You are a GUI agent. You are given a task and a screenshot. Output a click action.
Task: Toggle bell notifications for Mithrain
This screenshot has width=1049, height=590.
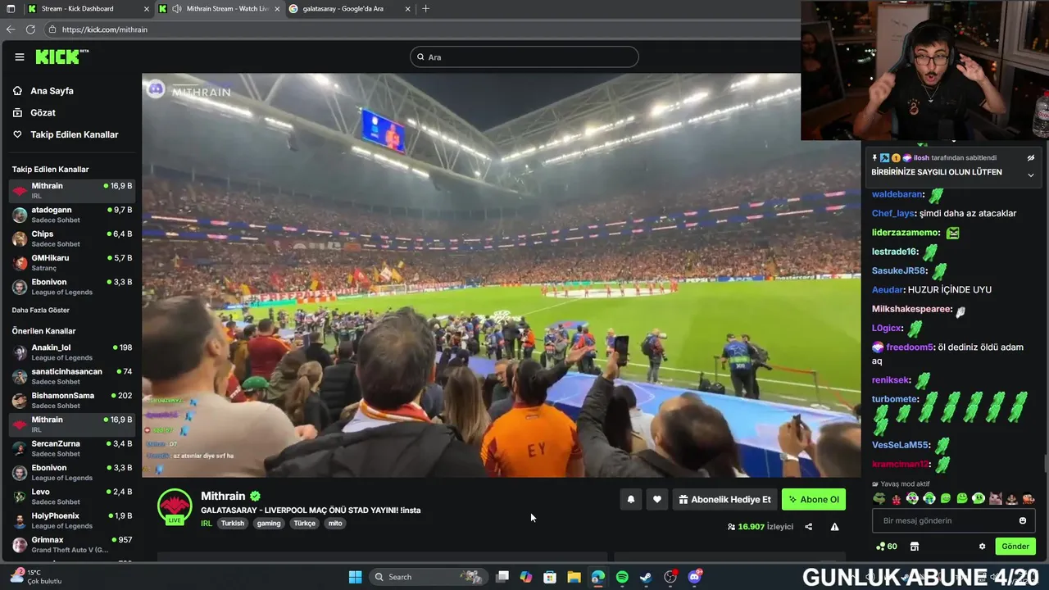point(630,499)
